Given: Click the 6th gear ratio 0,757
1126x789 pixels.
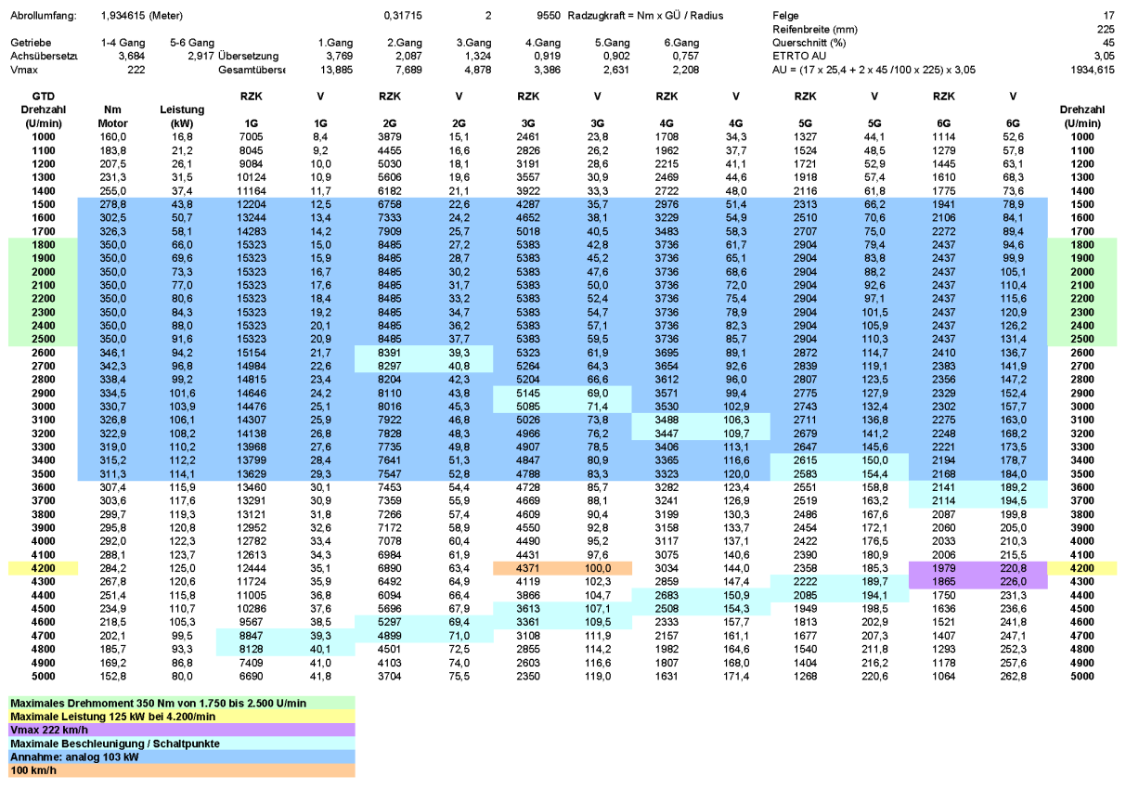Looking at the screenshot, I should pos(685,57).
